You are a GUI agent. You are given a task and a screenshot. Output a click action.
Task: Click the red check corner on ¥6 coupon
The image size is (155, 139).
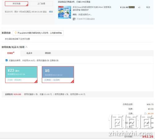click(73, 81)
